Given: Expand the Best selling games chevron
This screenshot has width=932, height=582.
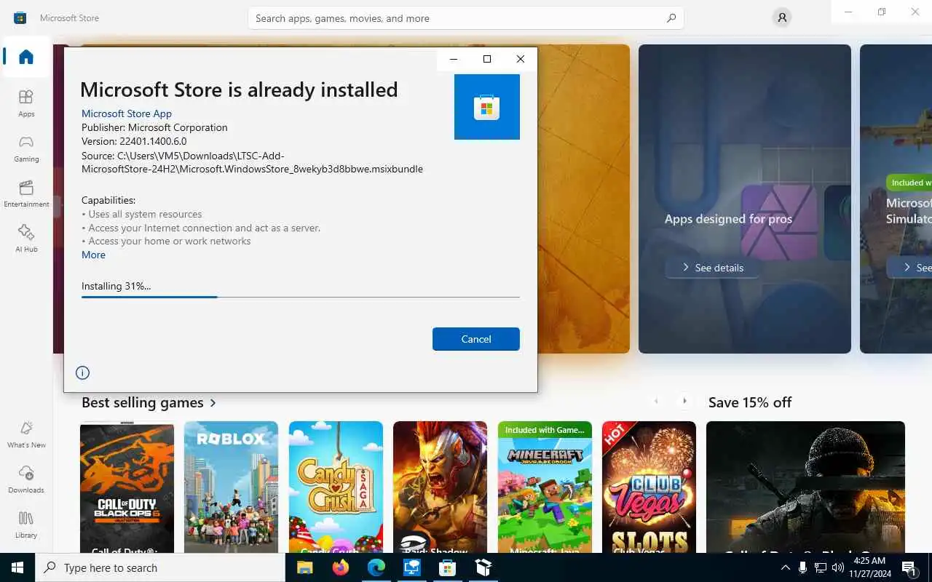Looking at the screenshot, I should [213, 402].
